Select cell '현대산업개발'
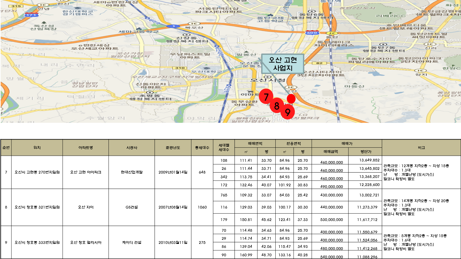The width and height of the screenshot is (461, 259). (x=132, y=172)
